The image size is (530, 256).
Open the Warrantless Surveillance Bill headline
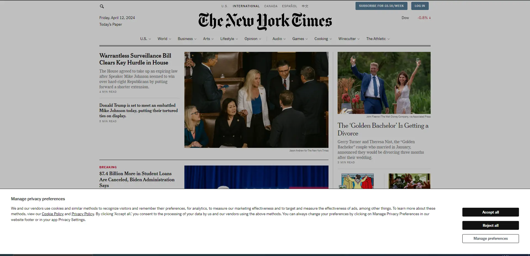coord(135,59)
